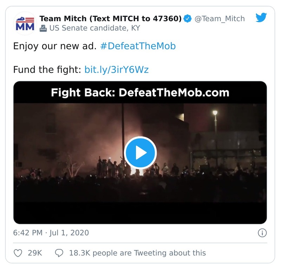Click the "Fund the fight:" text
The width and height of the screenshot is (281, 270).
click(47, 69)
